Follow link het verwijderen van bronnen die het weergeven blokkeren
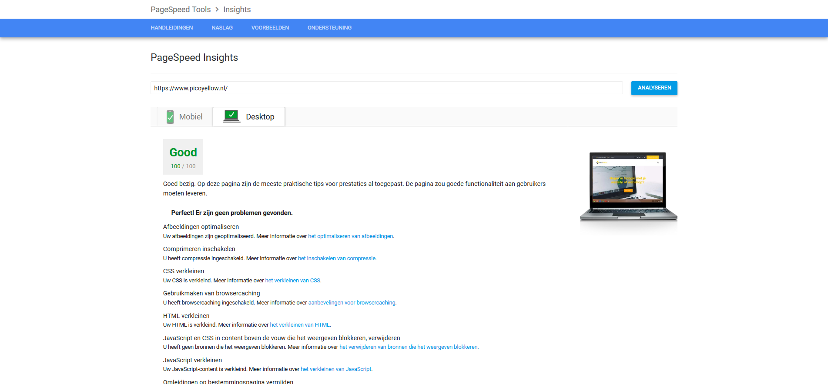Image resolution: width=828 pixels, height=384 pixels. [409, 347]
